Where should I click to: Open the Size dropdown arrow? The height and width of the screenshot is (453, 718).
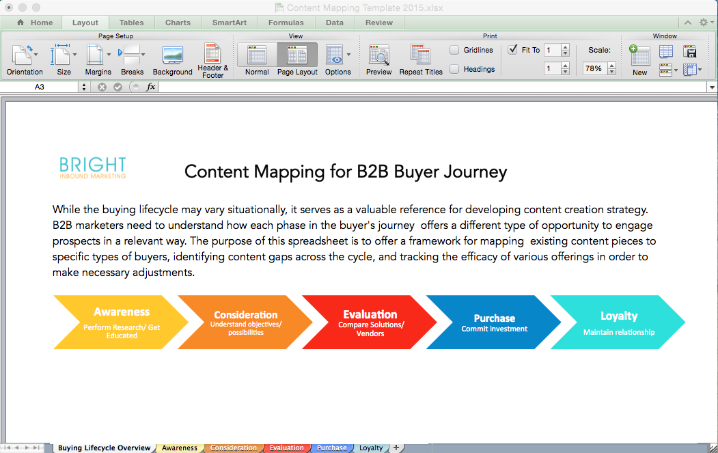(74, 55)
